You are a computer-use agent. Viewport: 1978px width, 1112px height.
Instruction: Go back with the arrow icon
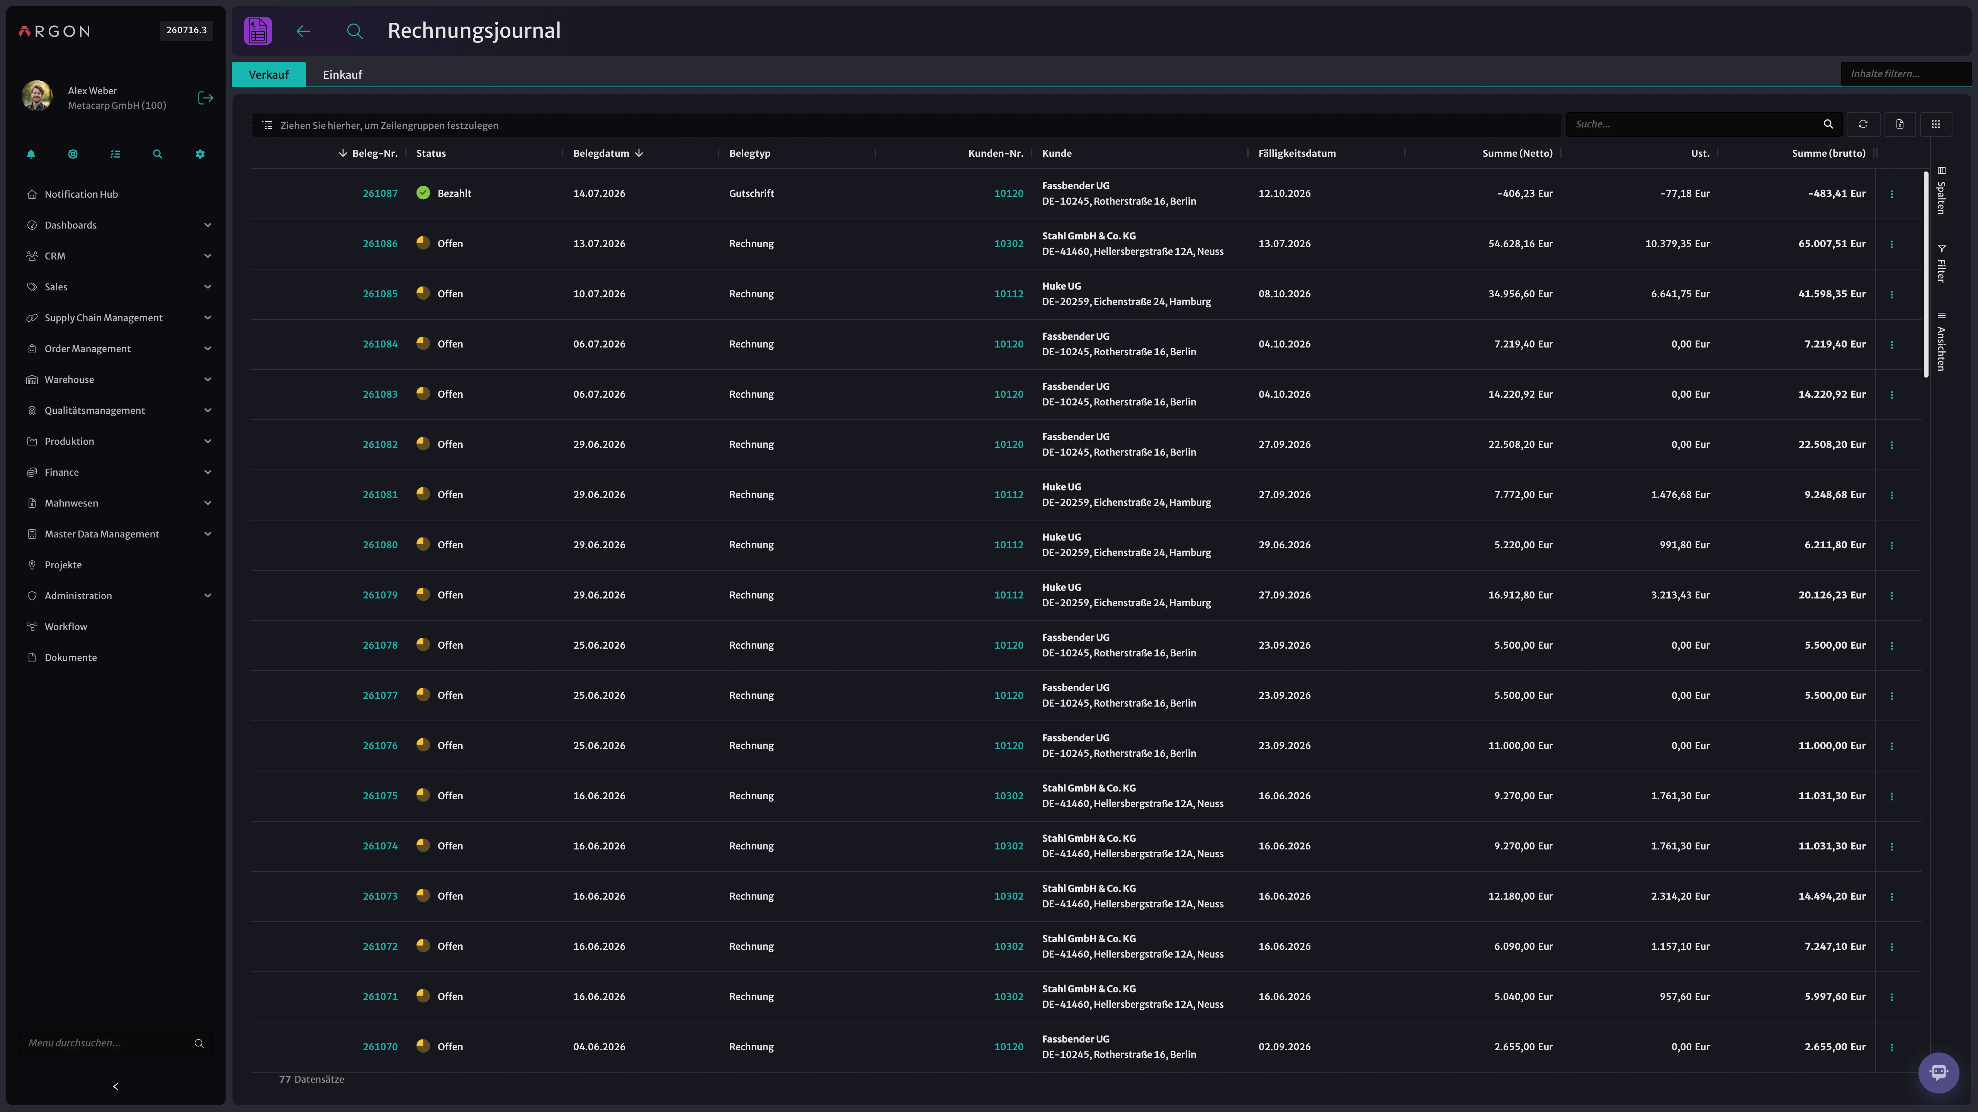(x=303, y=31)
